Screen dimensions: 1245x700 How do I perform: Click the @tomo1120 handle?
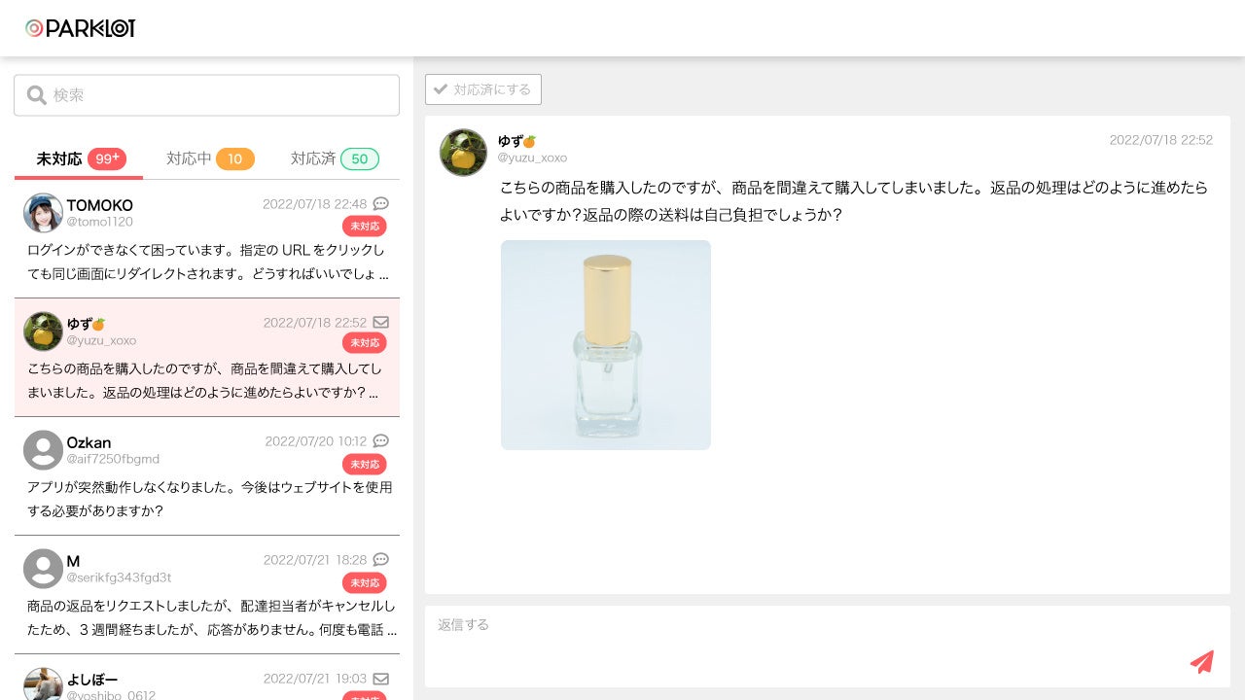[x=100, y=222]
